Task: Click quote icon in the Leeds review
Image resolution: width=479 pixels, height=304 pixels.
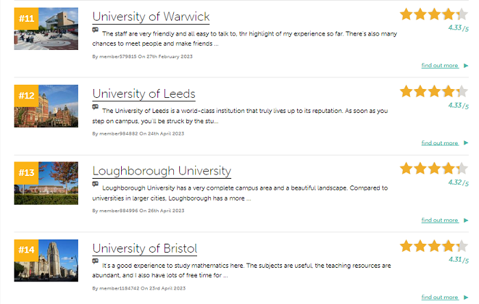Action: [x=95, y=107]
